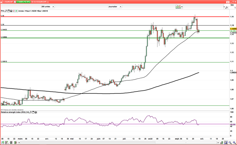Click first bottom-left chart tool icon
This screenshot has width=237, height=145.
3,143
